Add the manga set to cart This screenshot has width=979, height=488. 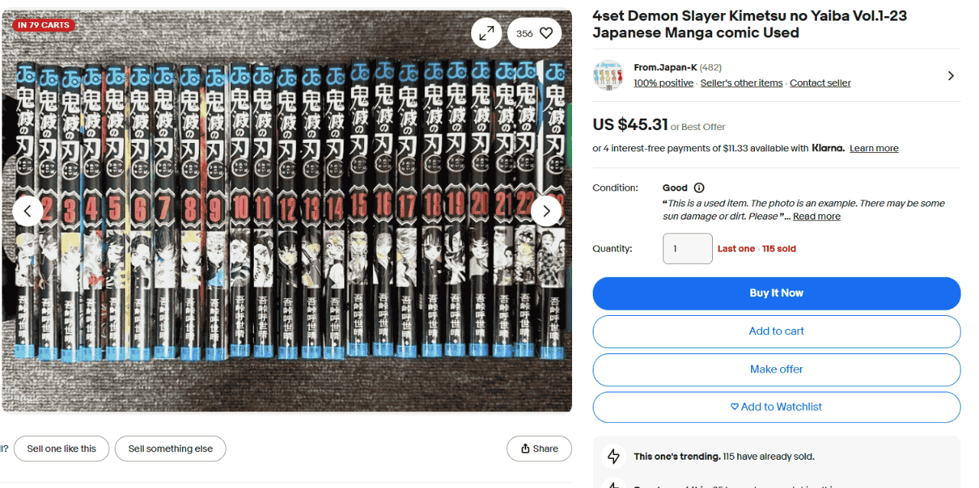point(776,331)
